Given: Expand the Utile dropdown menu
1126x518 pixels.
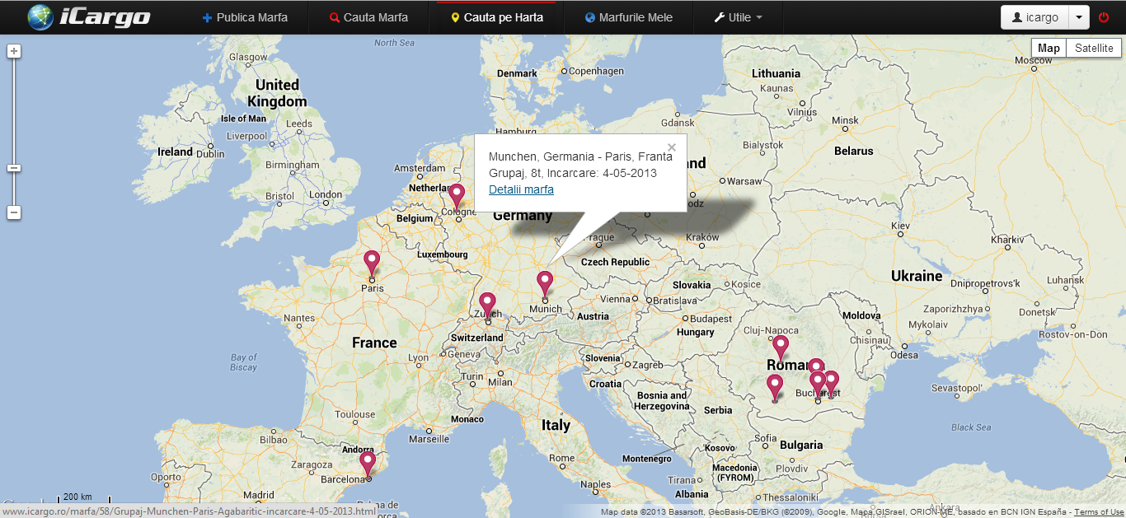Looking at the screenshot, I should pyautogui.click(x=738, y=17).
